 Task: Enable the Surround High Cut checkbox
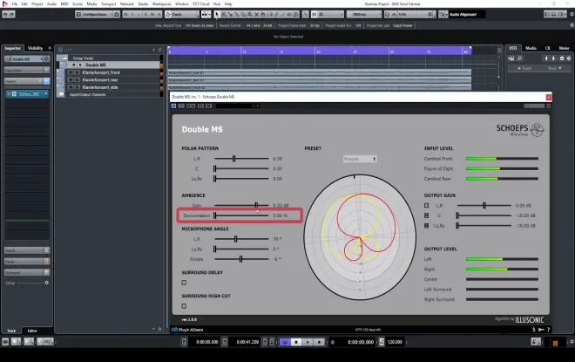click(184, 306)
